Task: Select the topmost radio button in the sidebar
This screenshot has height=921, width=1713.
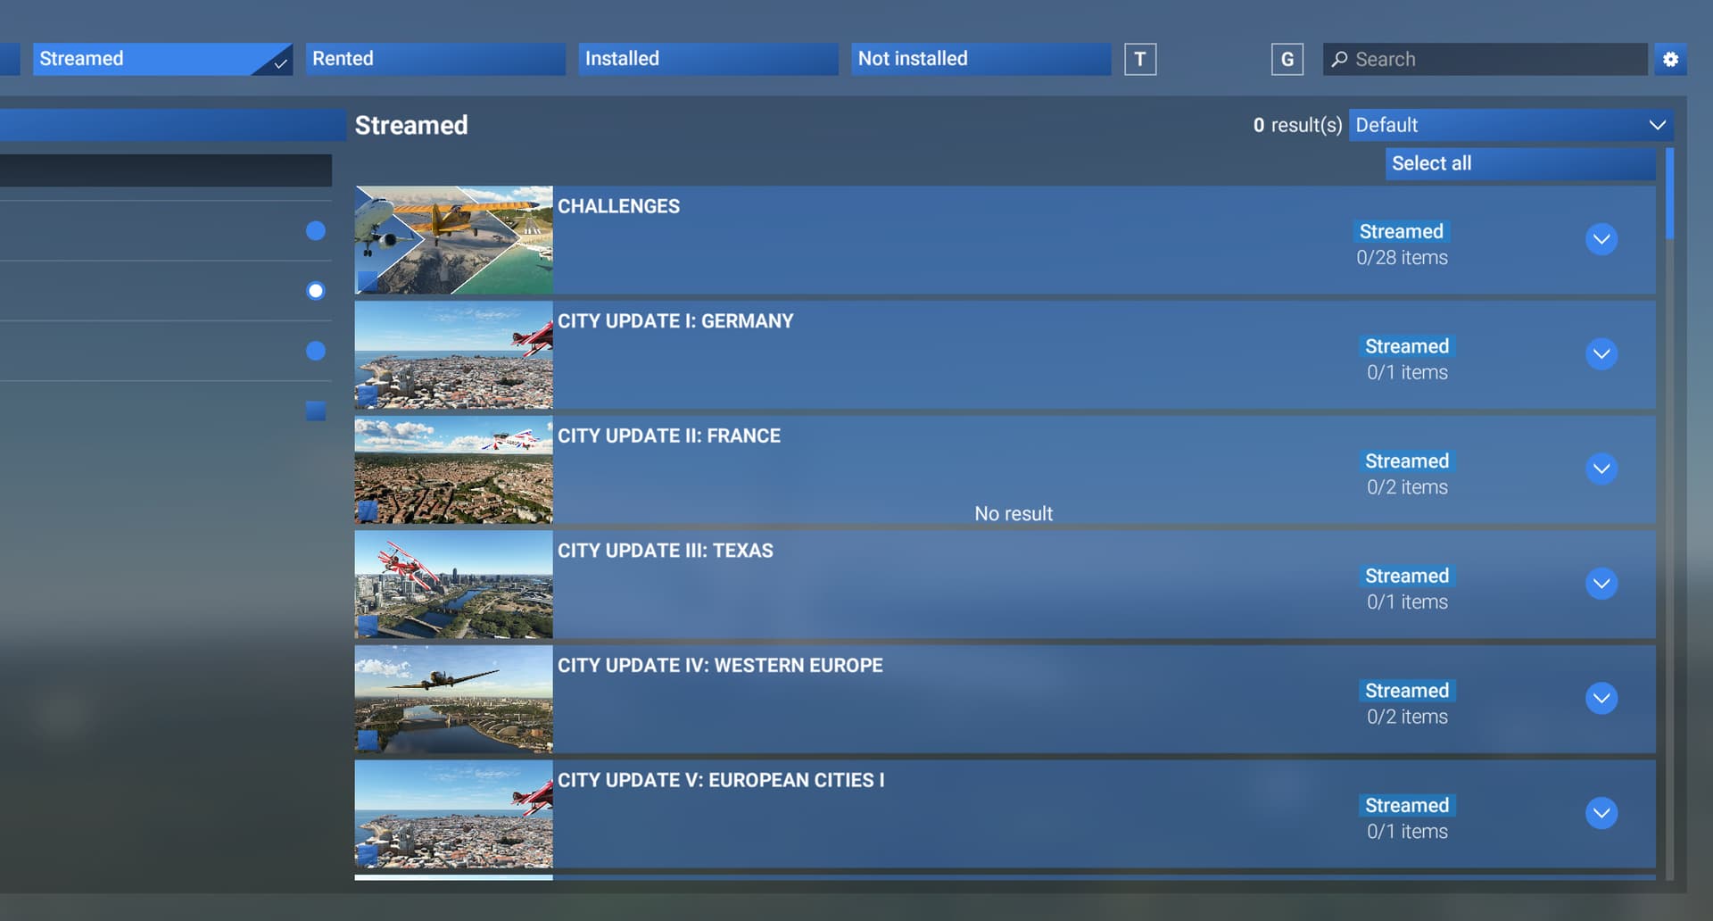Action: (316, 230)
